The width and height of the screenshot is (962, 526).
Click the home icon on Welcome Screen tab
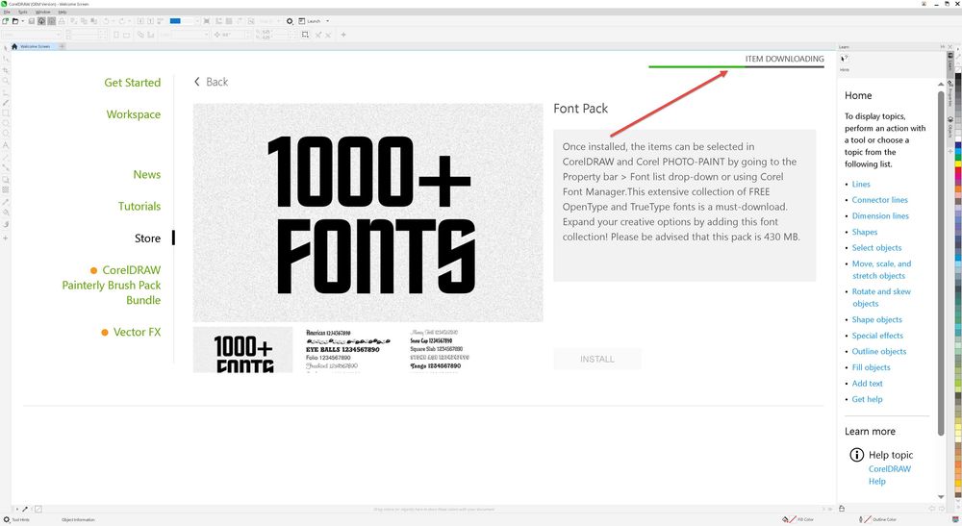tap(14, 46)
